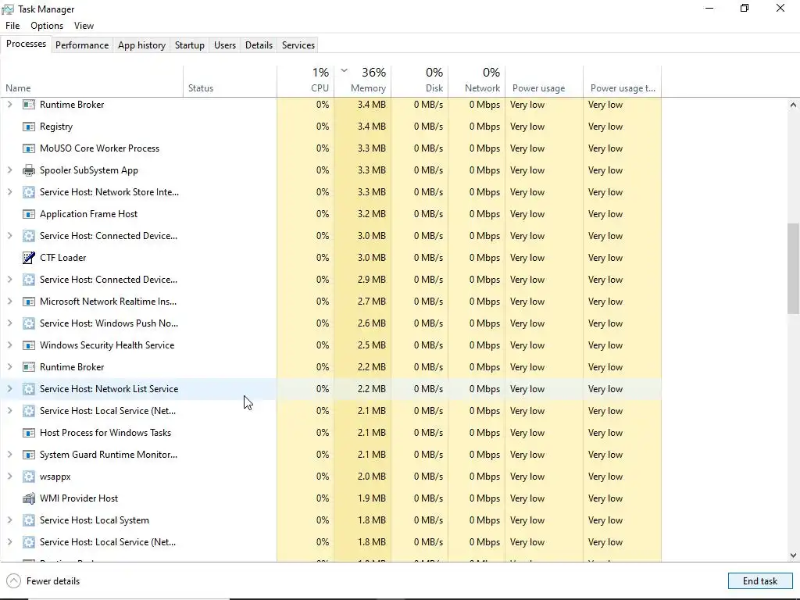Click the 3.2 MB memory value
Viewport: 800px width, 600px height.
tap(371, 214)
